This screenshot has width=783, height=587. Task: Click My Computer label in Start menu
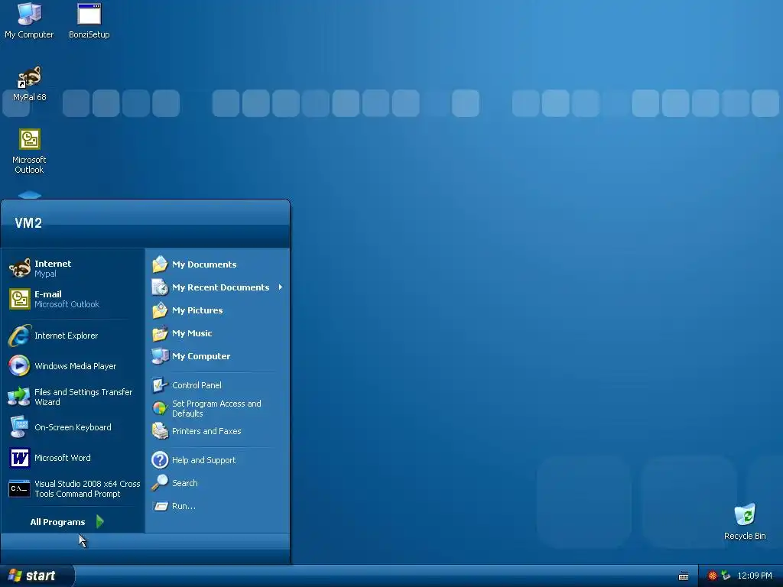coord(201,356)
